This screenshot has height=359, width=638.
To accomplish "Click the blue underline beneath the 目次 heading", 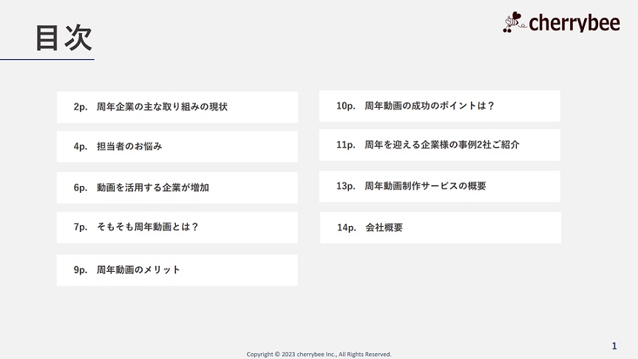I will click(x=47, y=59).
